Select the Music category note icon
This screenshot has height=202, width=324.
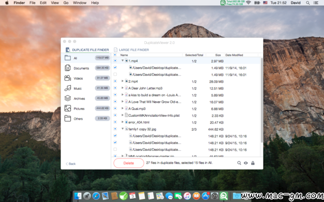pyautogui.click(x=68, y=88)
